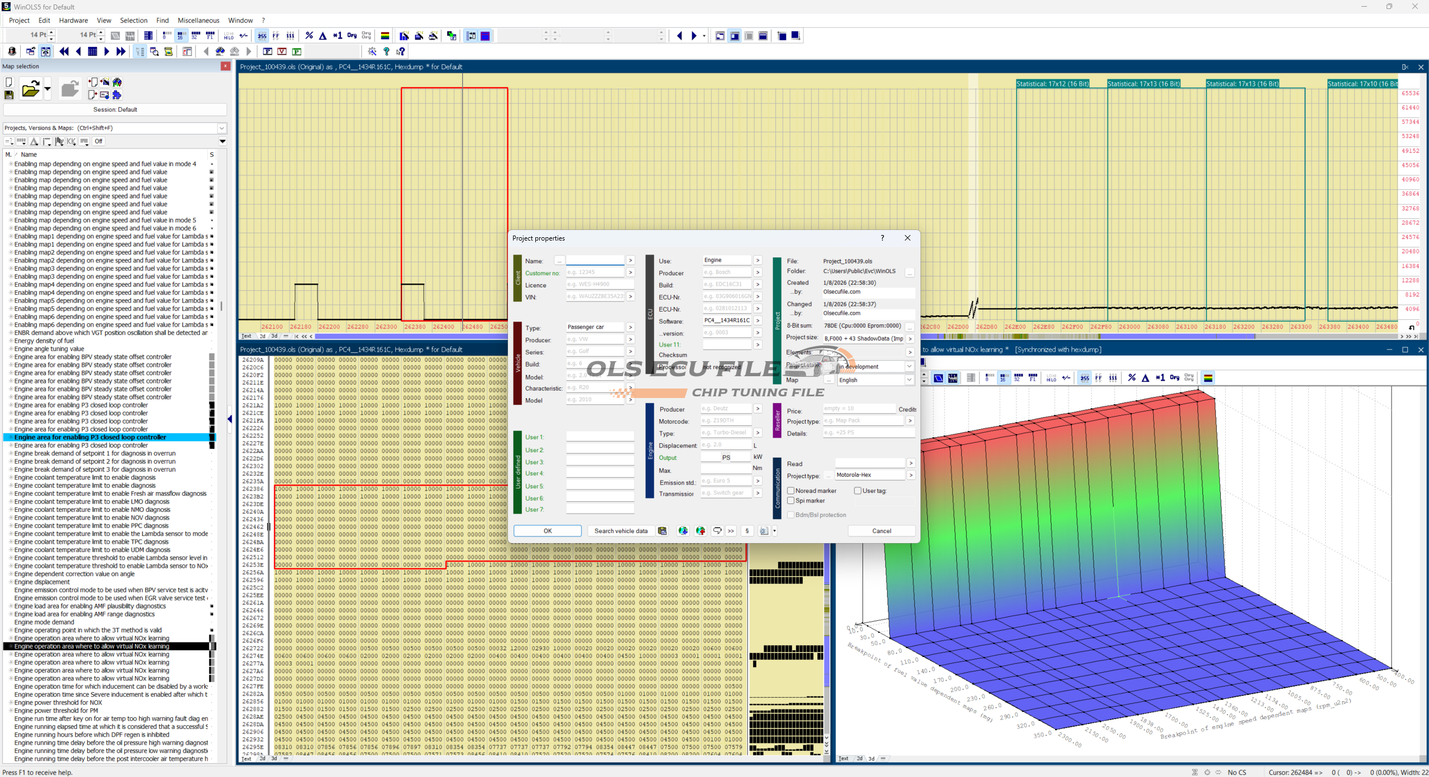Toggle the 16-bit data width icon

click(181, 36)
